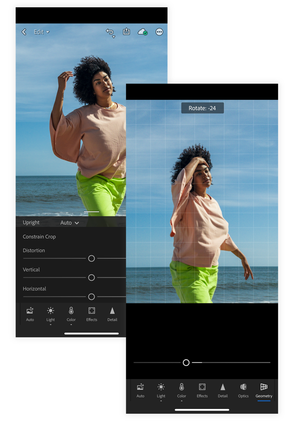Tap the back arrow in left phone
The width and height of the screenshot is (294, 421).
(x=24, y=32)
